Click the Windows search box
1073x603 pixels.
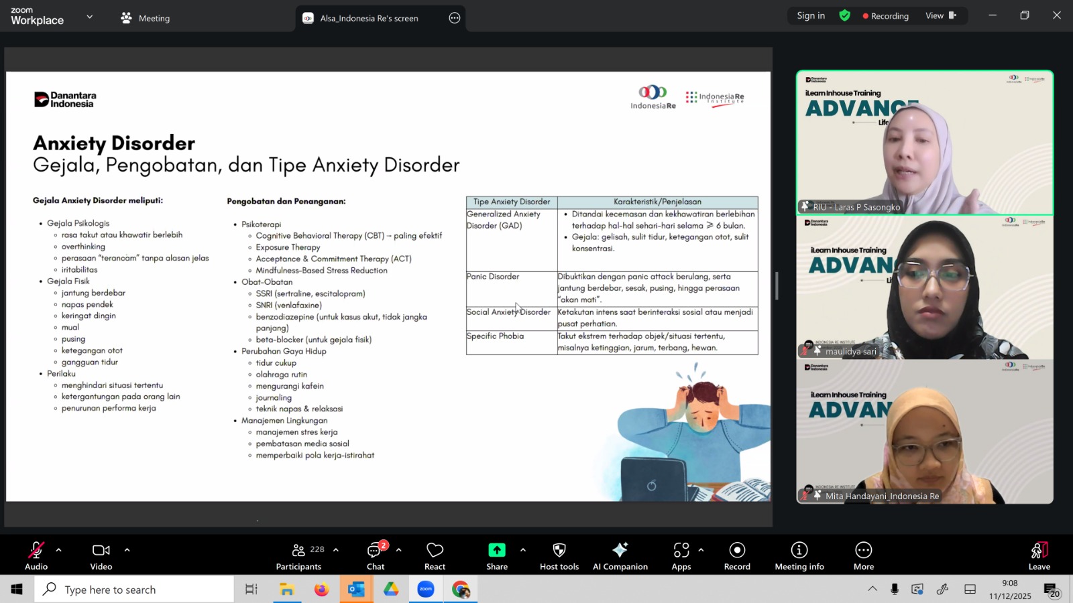point(134,590)
